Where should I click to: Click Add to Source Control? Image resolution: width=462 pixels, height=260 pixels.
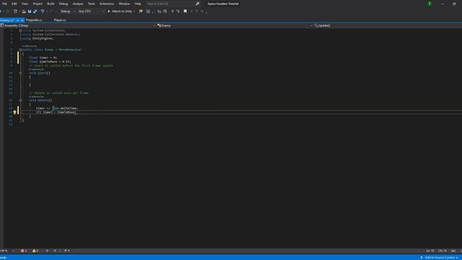(x=440, y=258)
